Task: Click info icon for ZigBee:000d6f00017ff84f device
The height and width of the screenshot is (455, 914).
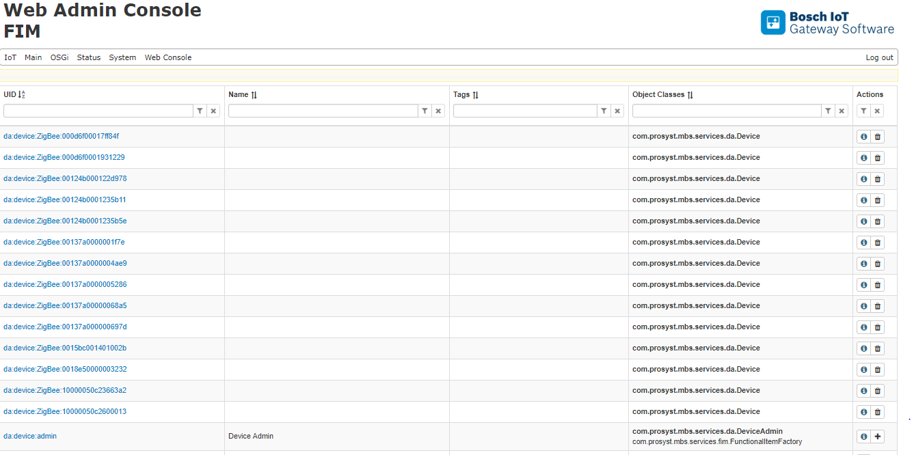Action: (863, 137)
